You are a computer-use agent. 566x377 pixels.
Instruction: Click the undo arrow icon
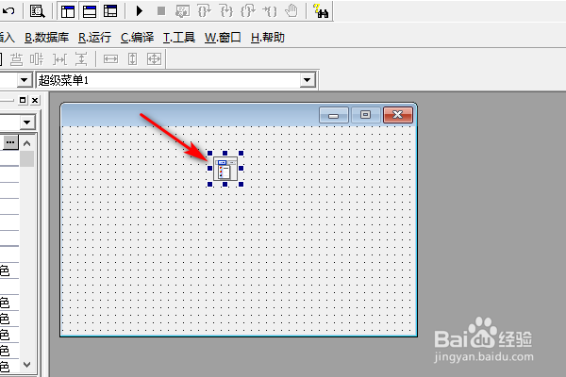[x=8, y=10]
